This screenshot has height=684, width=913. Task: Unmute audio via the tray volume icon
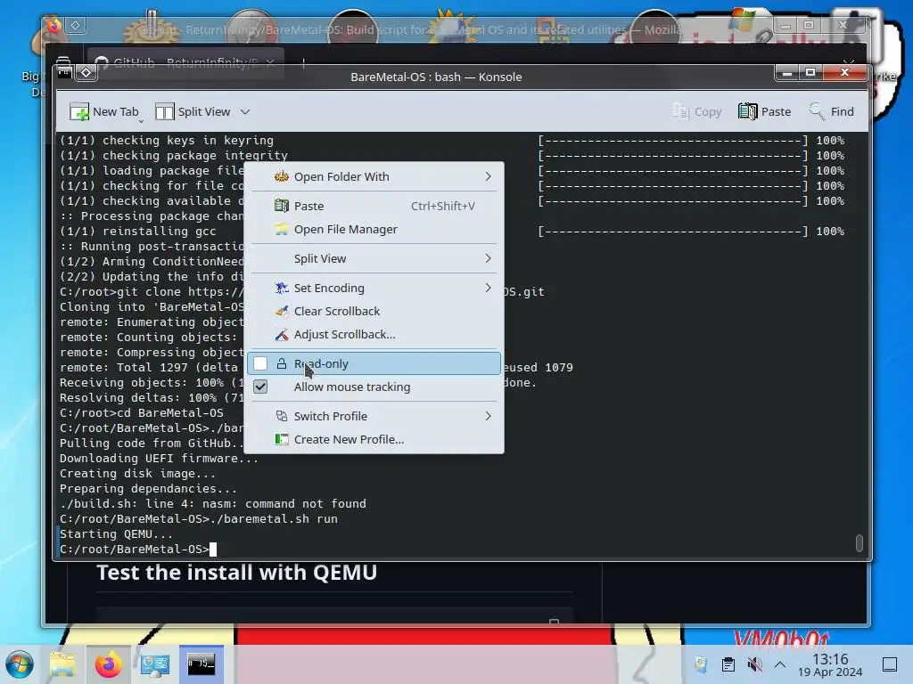pyautogui.click(x=754, y=664)
